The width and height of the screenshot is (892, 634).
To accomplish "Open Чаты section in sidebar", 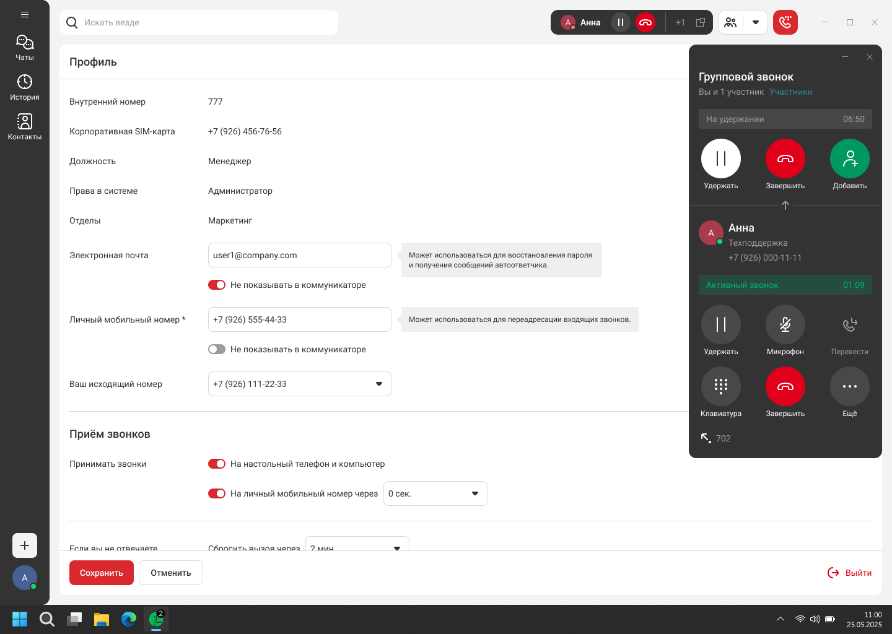I will tap(25, 48).
